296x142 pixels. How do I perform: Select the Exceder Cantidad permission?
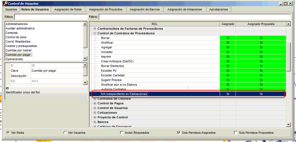pos(188,75)
